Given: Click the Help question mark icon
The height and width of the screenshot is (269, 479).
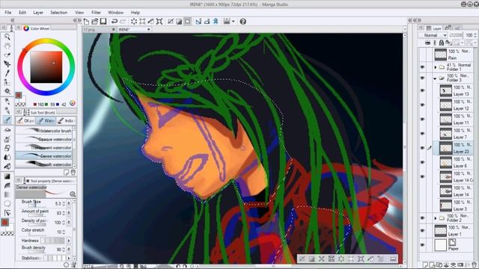Looking at the screenshot, I should tap(242, 22).
